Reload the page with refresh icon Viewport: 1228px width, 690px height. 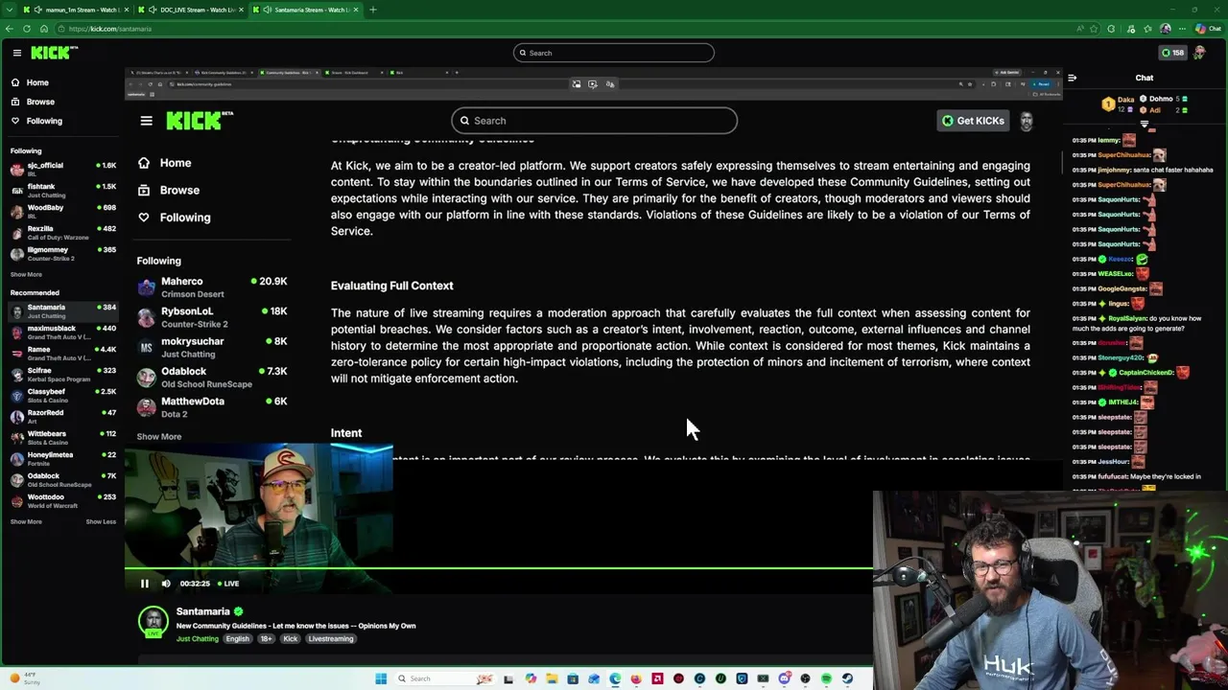(x=26, y=29)
